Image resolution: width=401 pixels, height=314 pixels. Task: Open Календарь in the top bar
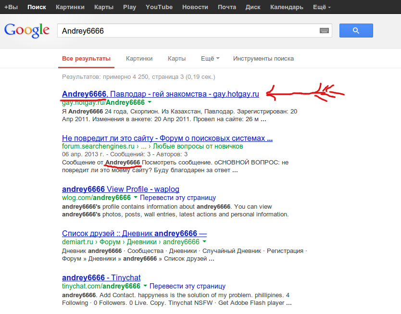click(287, 7)
